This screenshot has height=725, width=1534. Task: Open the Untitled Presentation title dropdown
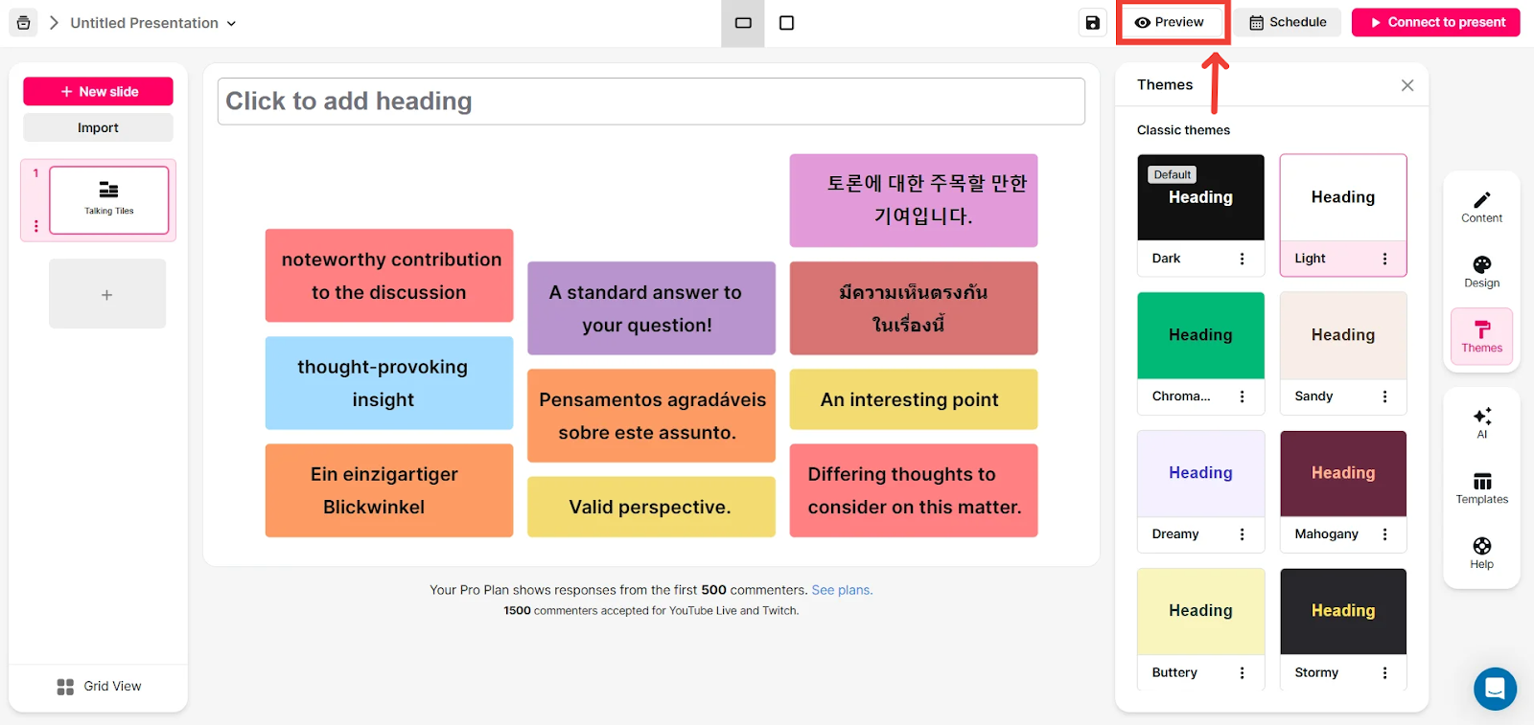(x=153, y=23)
